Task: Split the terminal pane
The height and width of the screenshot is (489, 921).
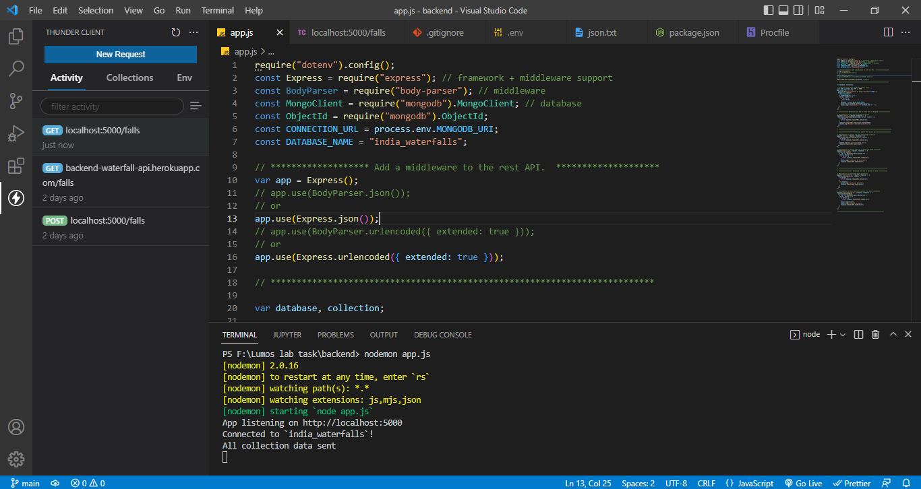Action: tap(858, 334)
